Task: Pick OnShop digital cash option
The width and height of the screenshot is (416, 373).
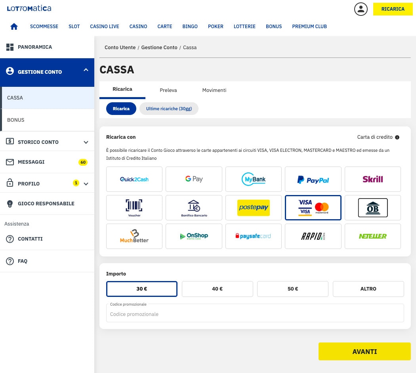Action: tap(194, 236)
